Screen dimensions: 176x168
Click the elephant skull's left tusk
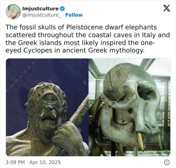(x=140, y=141)
